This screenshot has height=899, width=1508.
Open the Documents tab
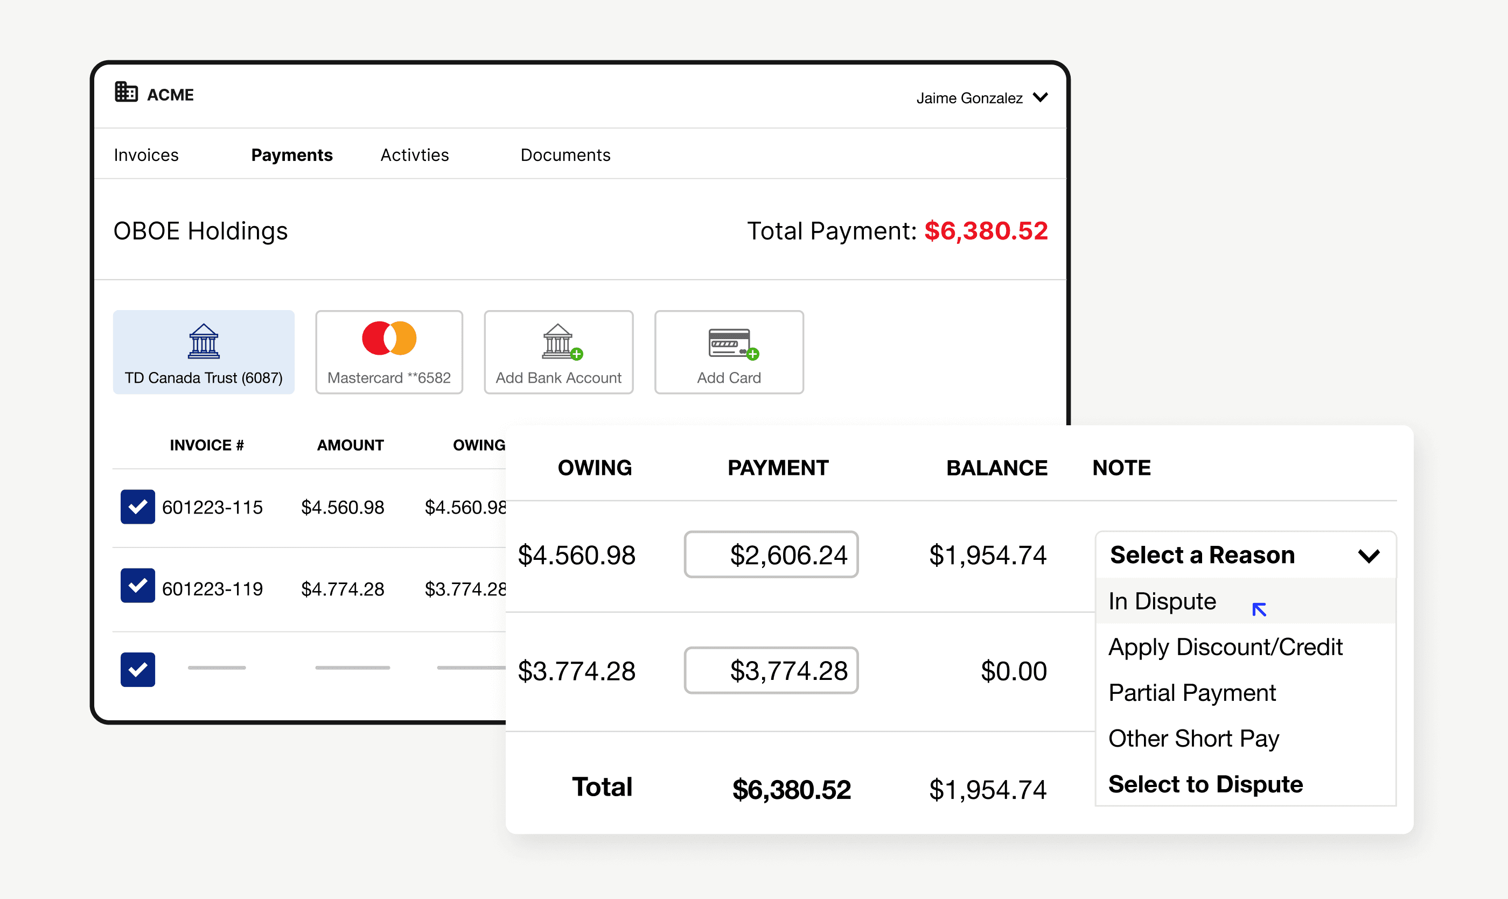pyautogui.click(x=565, y=155)
